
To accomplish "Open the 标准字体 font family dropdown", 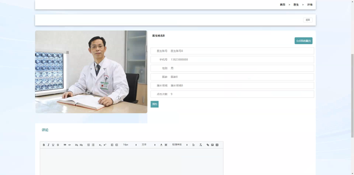I will pos(180,145).
